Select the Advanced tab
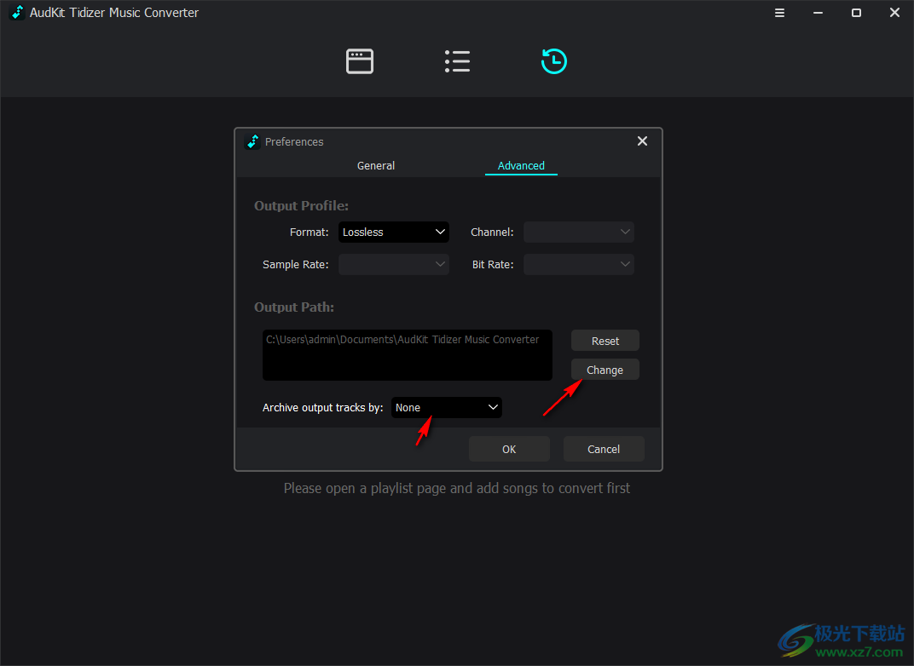 [521, 166]
